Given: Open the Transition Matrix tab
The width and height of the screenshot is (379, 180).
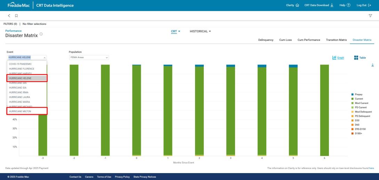Looking at the screenshot, I should [x=336, y=40].
